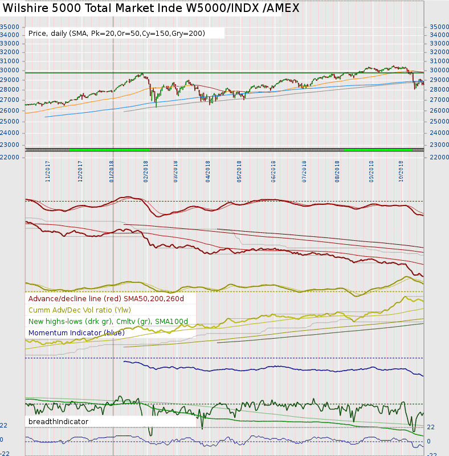Click 35000 on the left price axis
The width and height of the screenshot is (449, 456).
(9, 27)
